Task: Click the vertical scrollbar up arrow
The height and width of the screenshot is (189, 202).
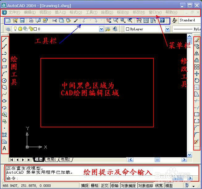Action: point(189,36)
